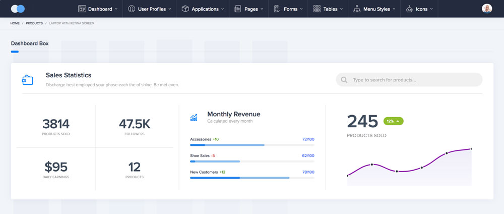Expand the Tables dropdown chevron

341,9
